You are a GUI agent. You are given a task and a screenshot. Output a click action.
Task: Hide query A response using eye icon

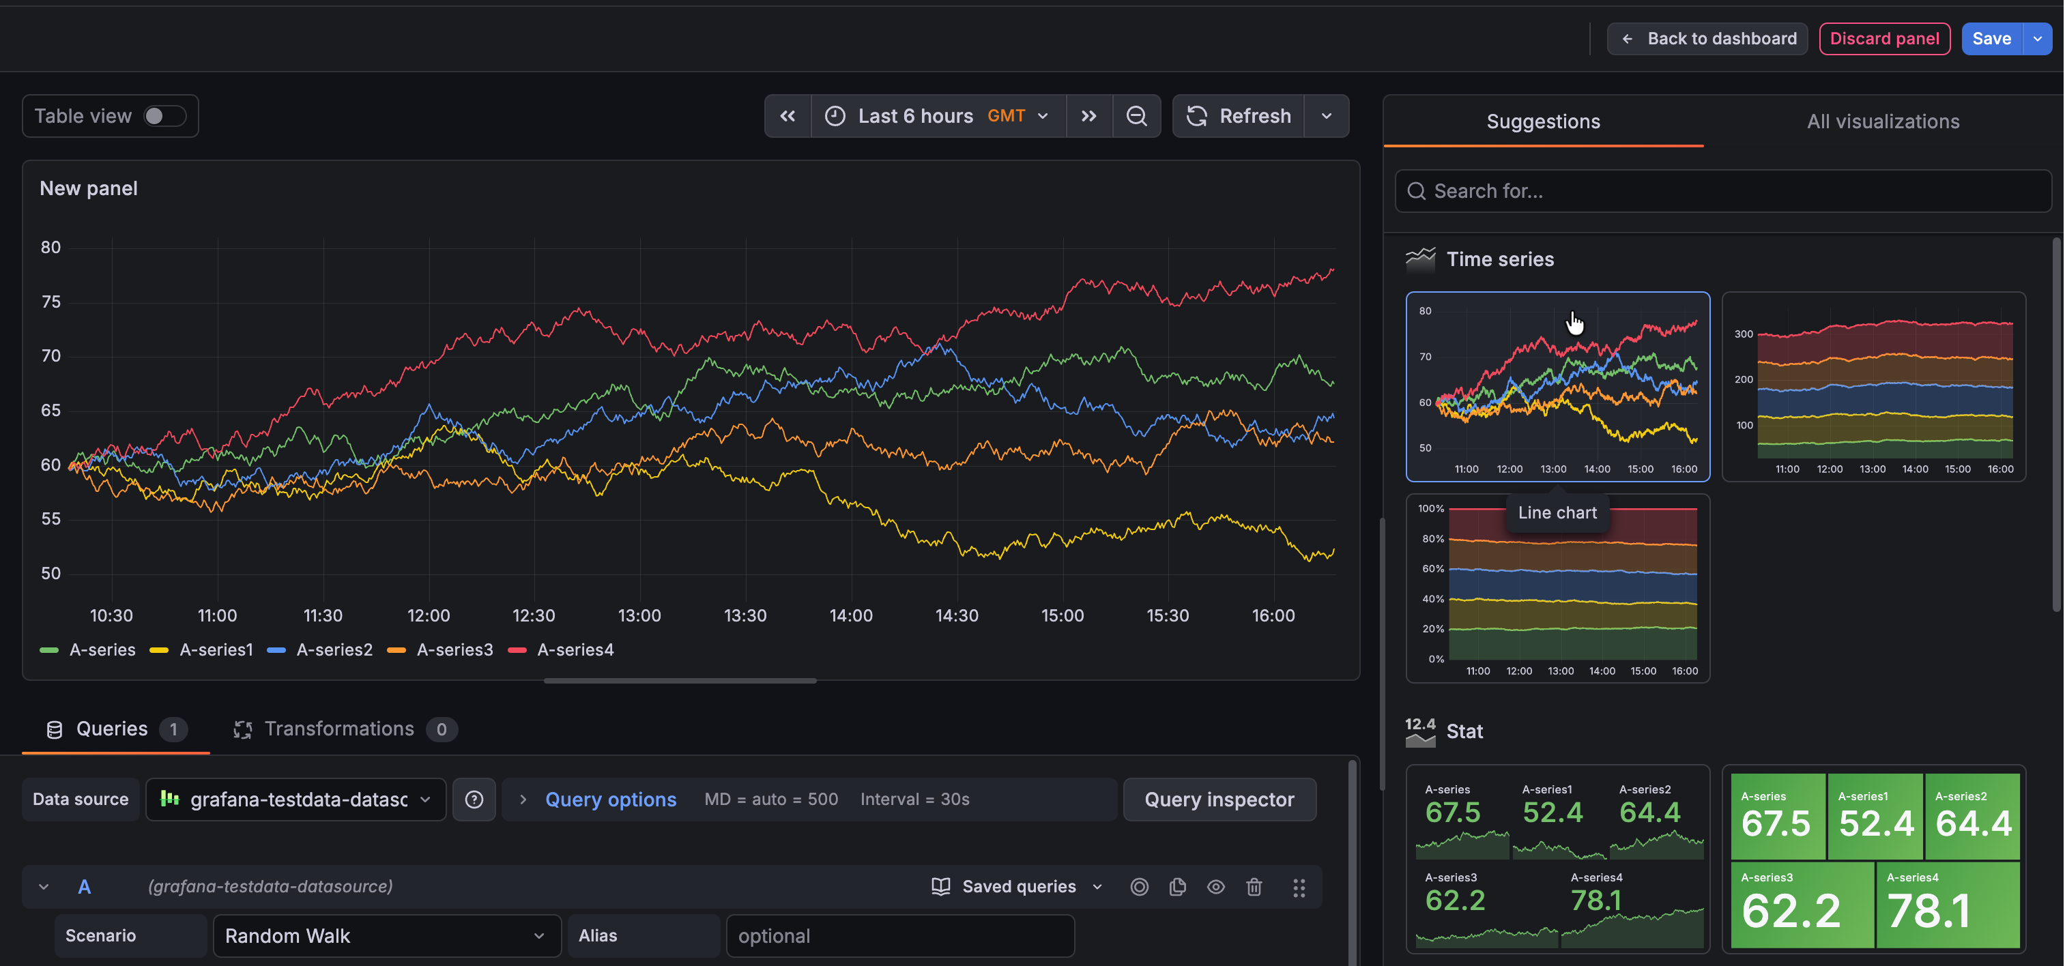click(x=1215, y=887)
